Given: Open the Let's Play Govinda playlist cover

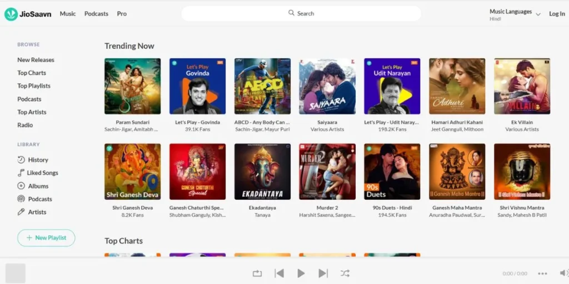Looking at the screenshot, I should pyautogui.click(x=197, y=86).
